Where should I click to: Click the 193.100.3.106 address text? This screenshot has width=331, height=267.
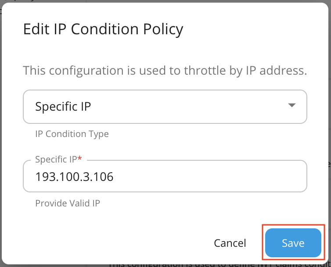(x=74, y=177)
